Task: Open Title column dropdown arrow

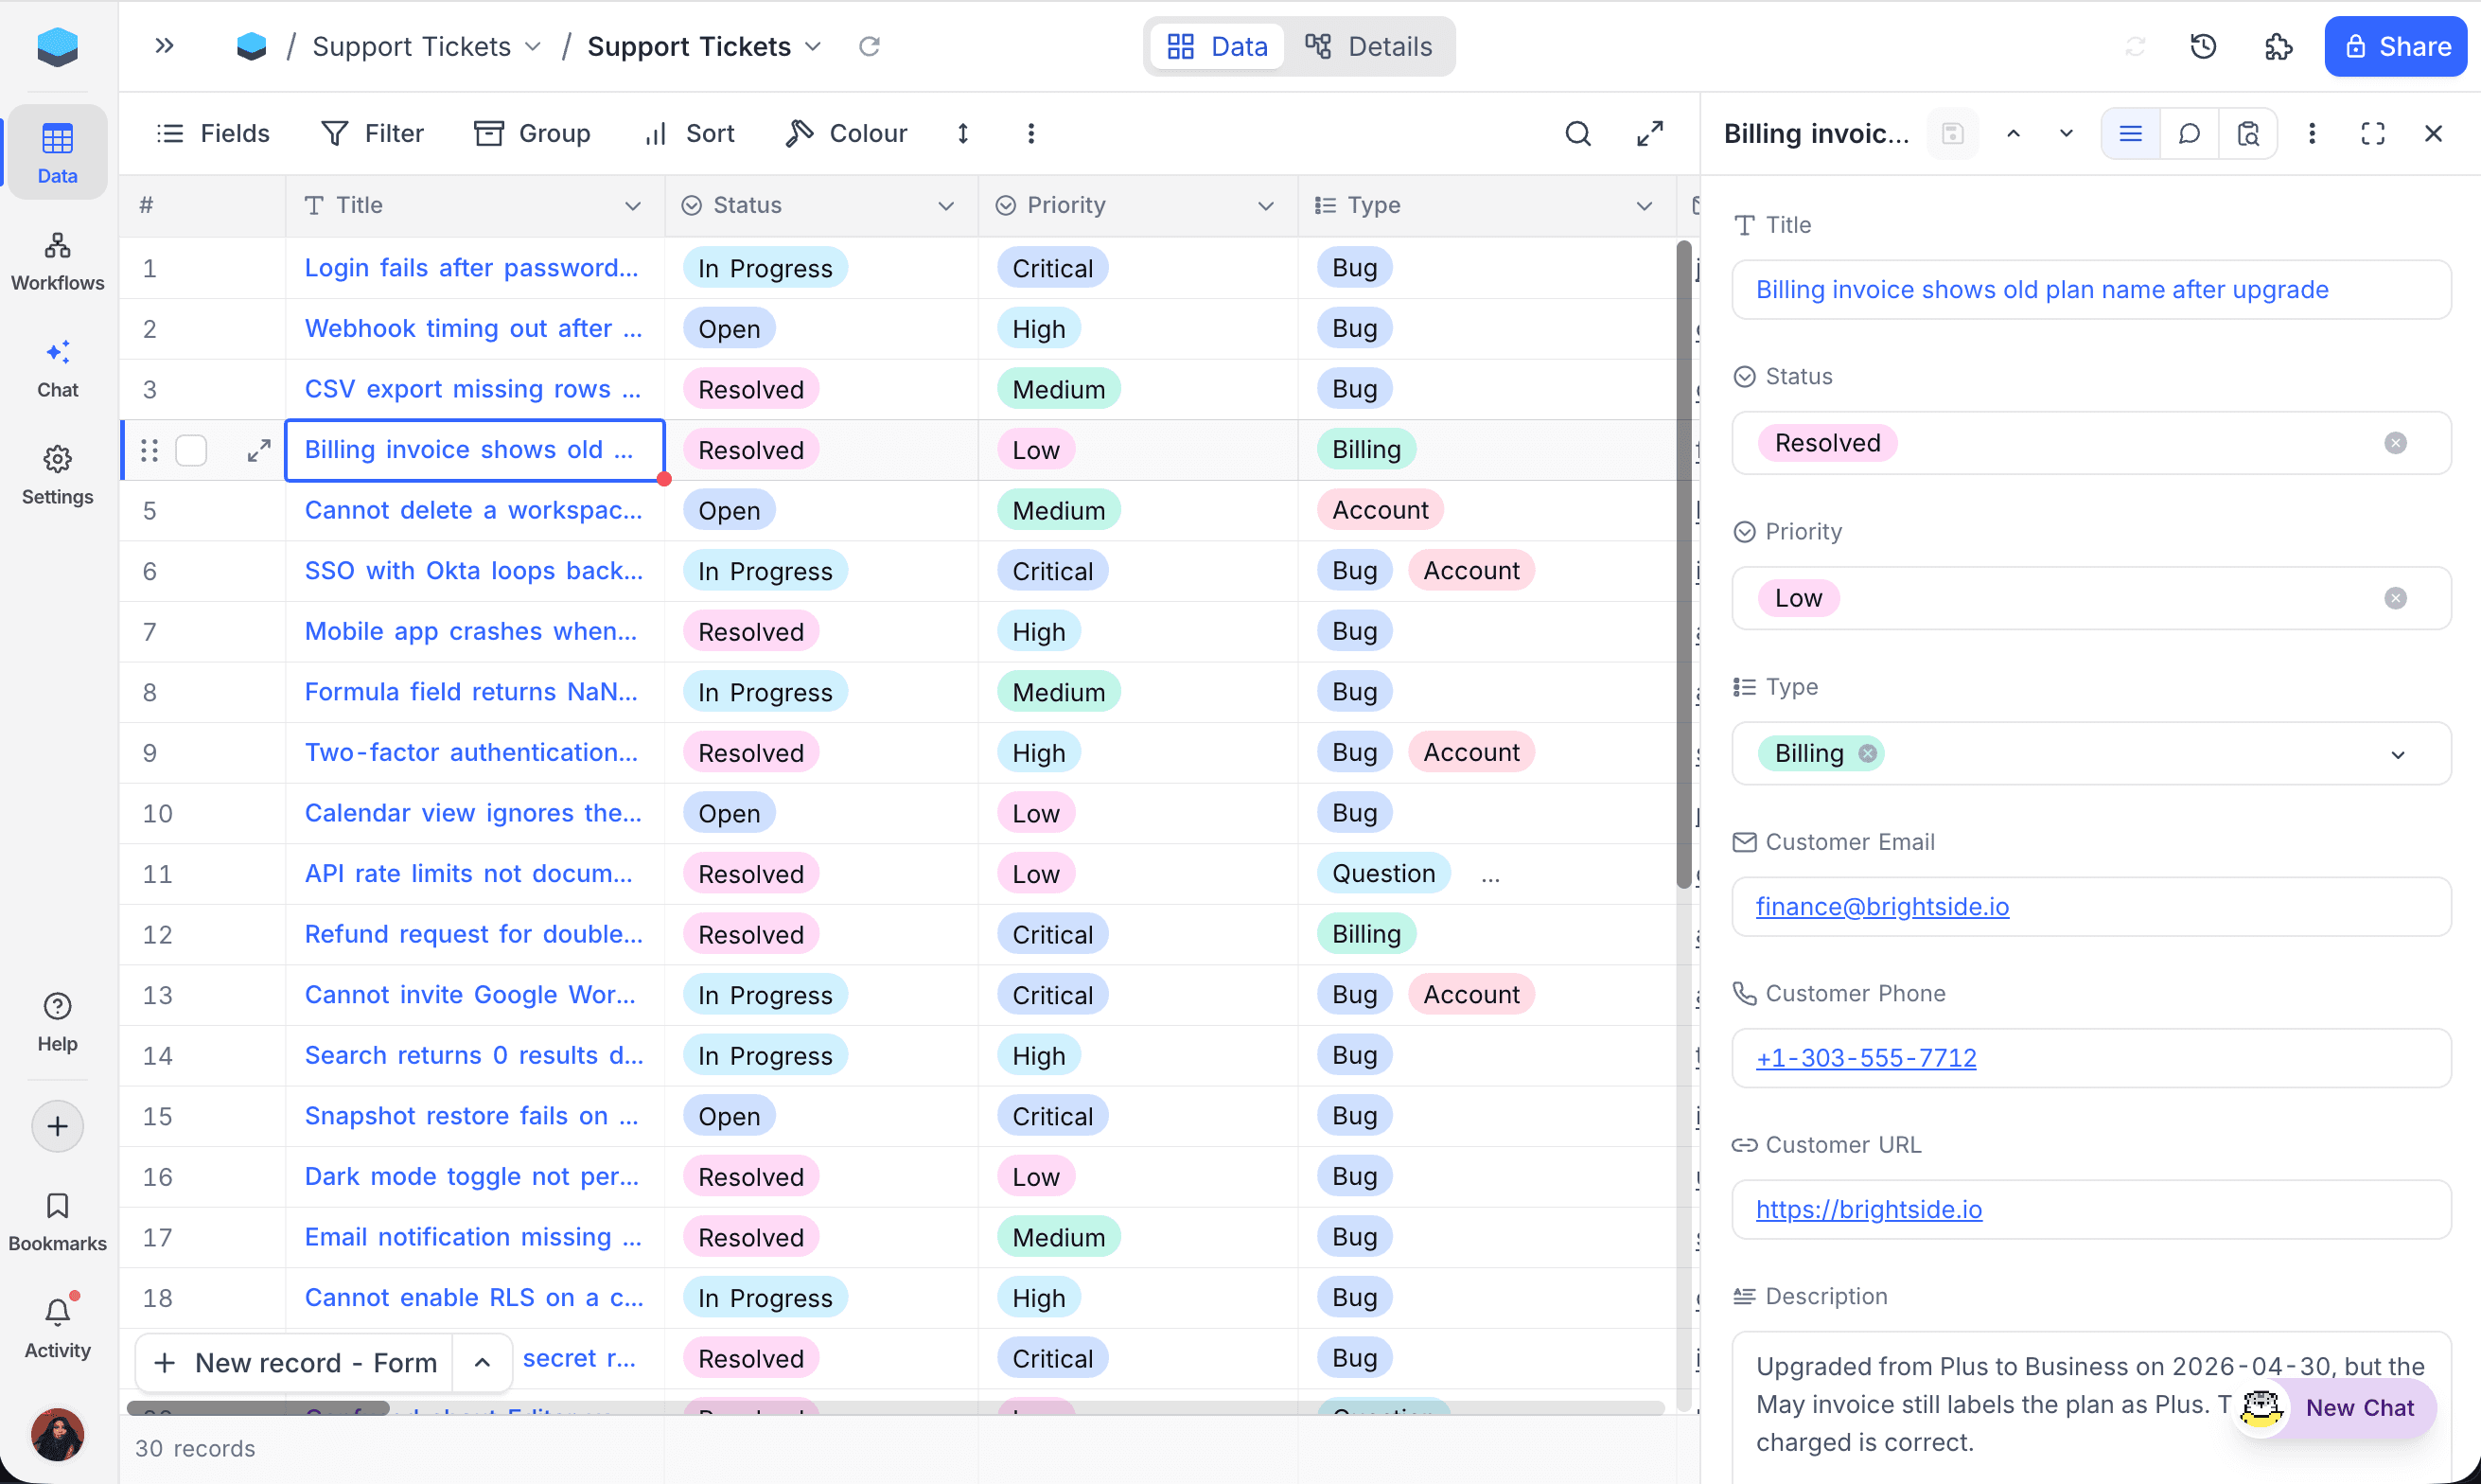Action: (x=633, y=205)
